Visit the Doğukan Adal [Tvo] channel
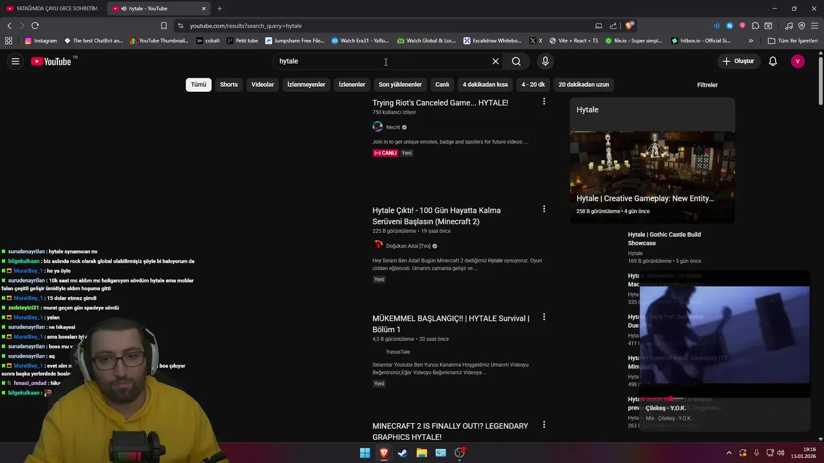 pos(408,246)
